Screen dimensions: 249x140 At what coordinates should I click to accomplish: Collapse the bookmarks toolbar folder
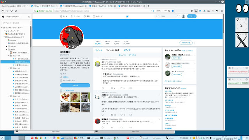coord(2,28)
